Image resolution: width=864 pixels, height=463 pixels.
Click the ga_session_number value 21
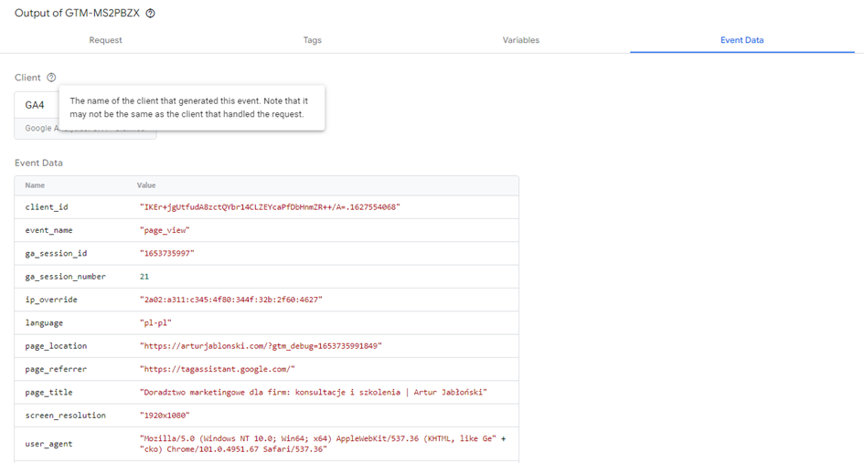pyautogui.click(x=144, y=277)
